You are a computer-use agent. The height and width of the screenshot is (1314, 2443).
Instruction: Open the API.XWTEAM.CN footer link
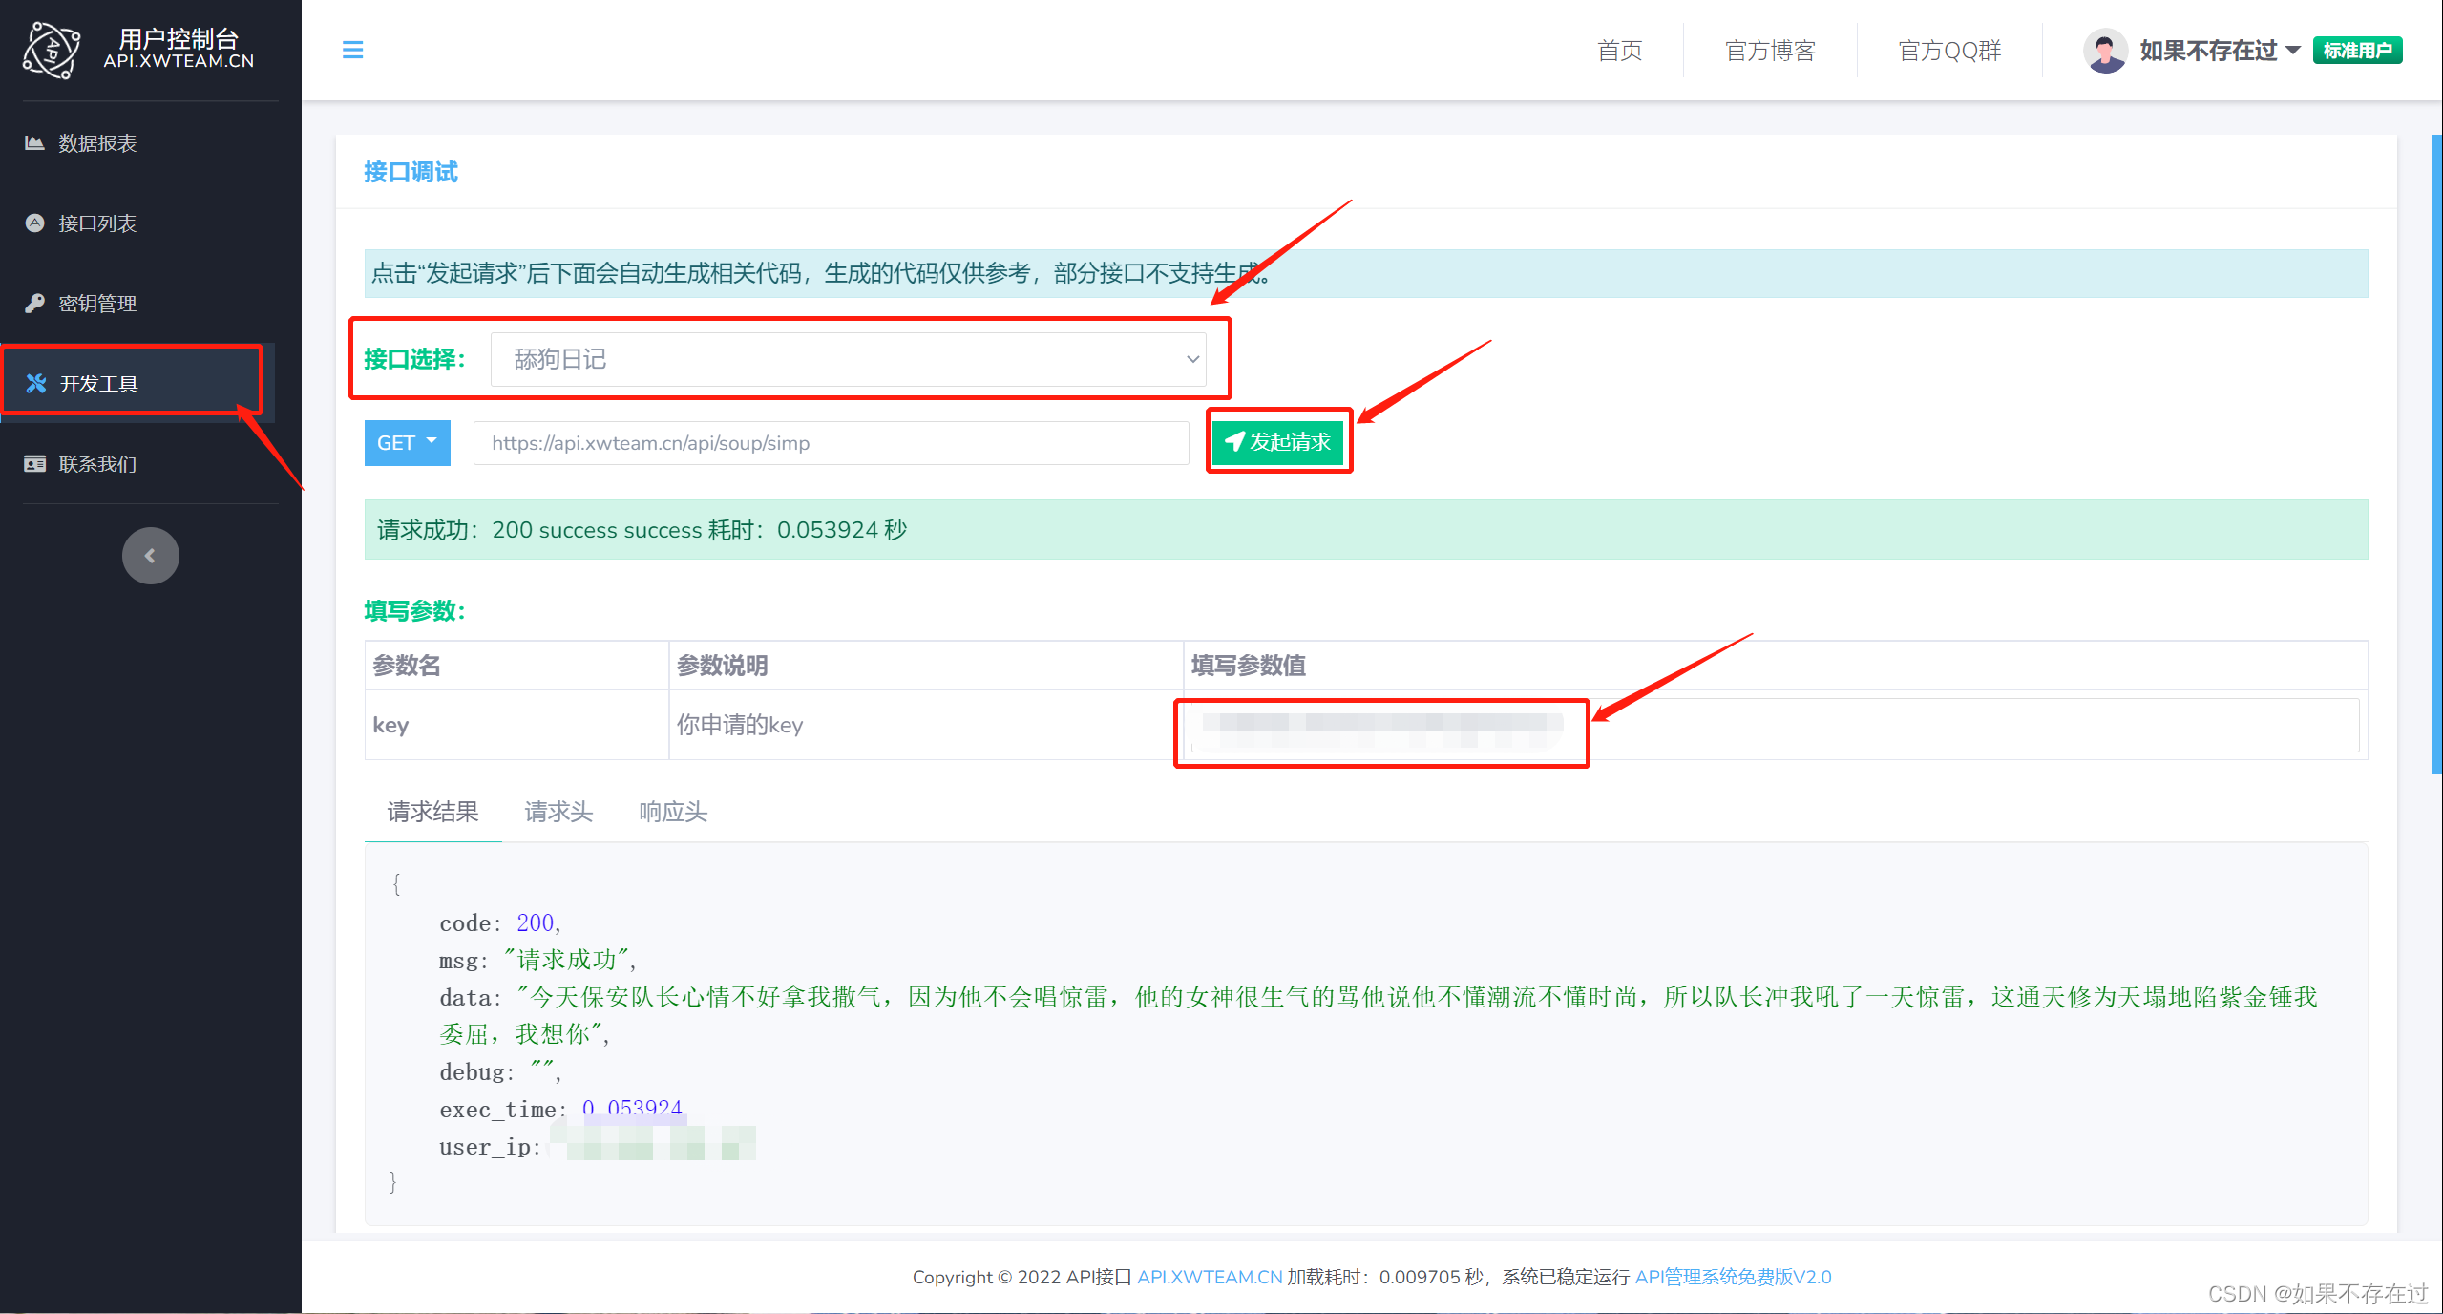coord(1209,1277)
